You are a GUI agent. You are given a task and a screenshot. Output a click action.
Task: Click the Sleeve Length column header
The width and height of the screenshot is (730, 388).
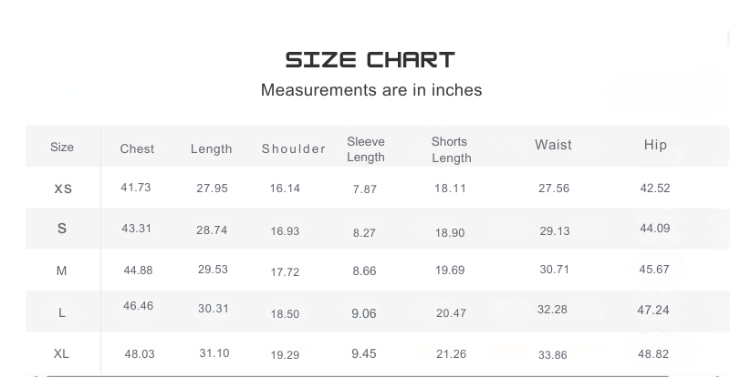[366, 149]
